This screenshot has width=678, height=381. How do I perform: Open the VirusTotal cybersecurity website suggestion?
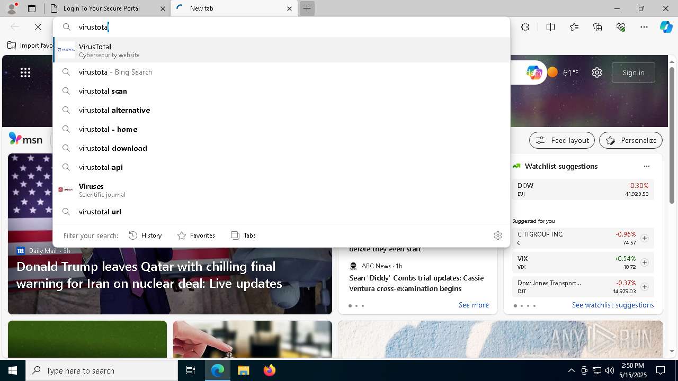click(281, 50)
